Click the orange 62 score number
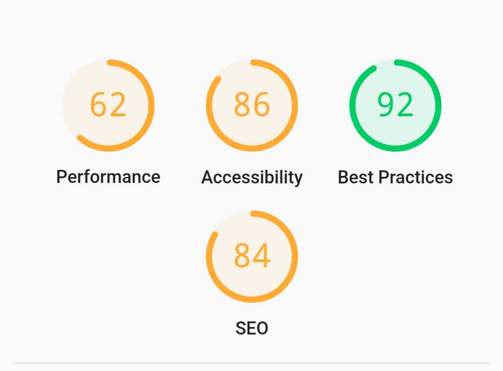This screenshot has width=503, height=371. (x=108, y=105)
